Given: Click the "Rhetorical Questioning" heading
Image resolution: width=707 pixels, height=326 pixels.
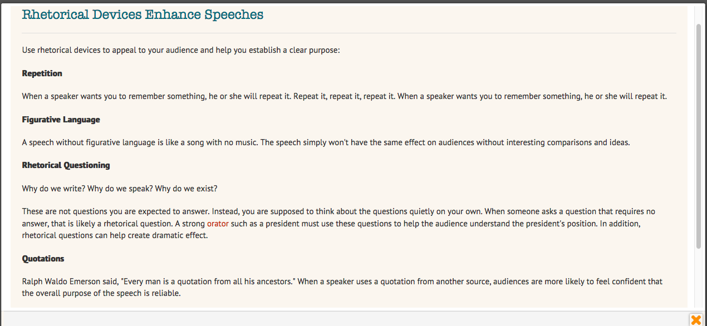Looking at the screenshot, I should [66, 165].
